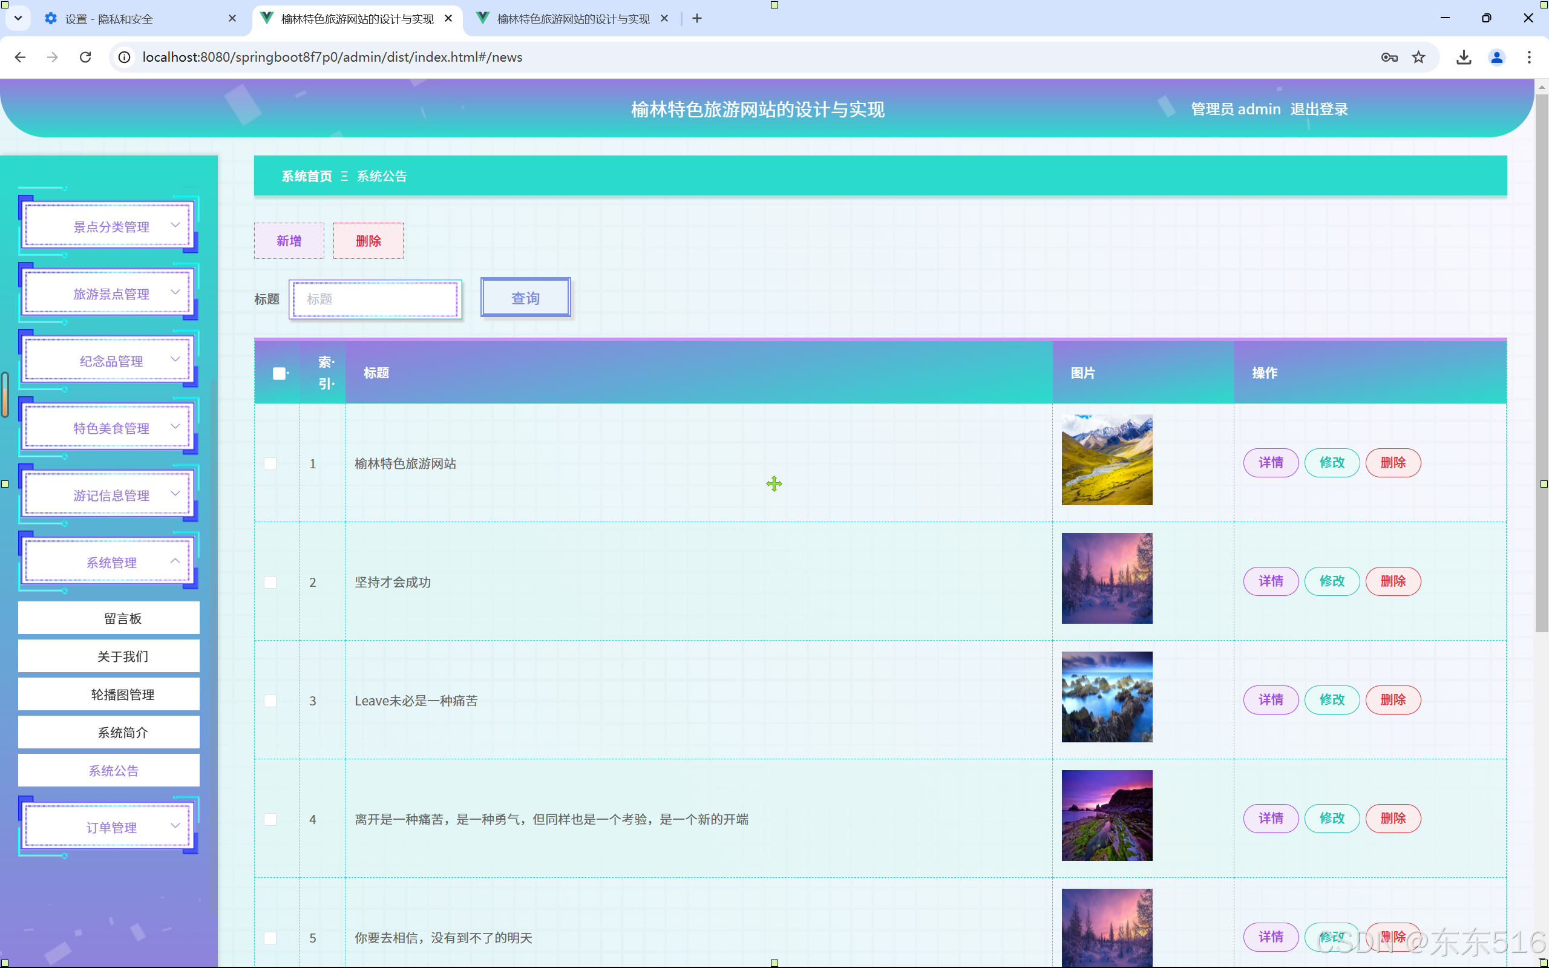
Task: Open the browser downloads icon
Action: click(1463, 57)
